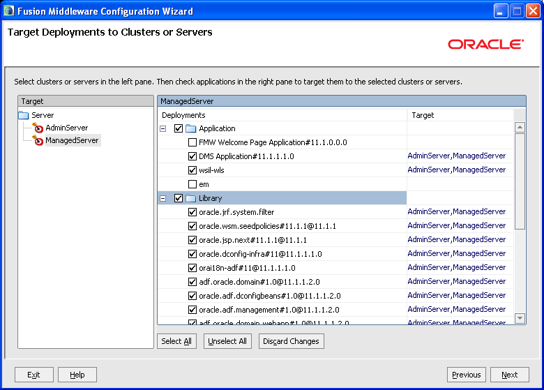
Task: Check FMW Welcome Page Application checkbox
Action: pyautogui.click(x=192, y=142)
